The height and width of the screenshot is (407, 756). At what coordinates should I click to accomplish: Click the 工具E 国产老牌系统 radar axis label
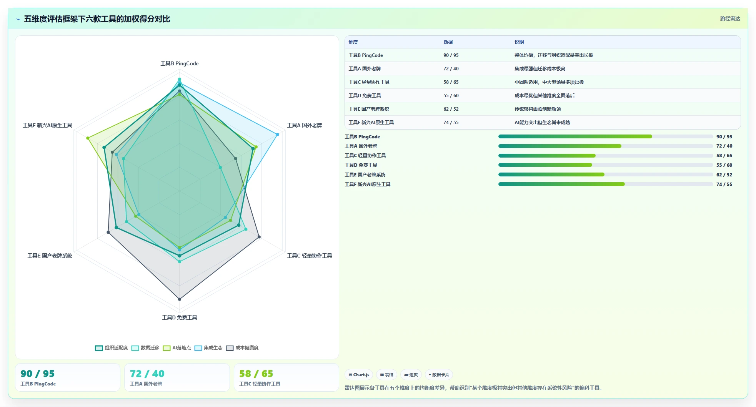pos(50,256)
